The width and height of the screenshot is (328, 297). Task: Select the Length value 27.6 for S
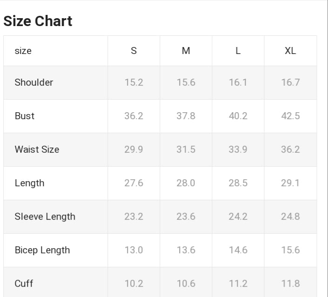(x=134, y=183)
